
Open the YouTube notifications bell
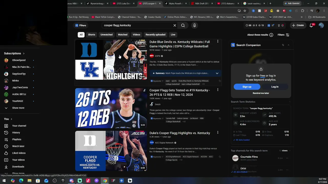[312, 25]
